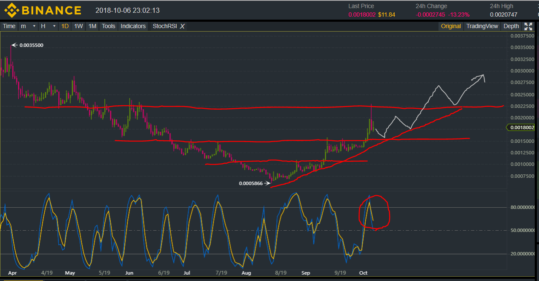Open the Indicators menu
This screenshot has width=539, height=281.
tap(133, 26)
